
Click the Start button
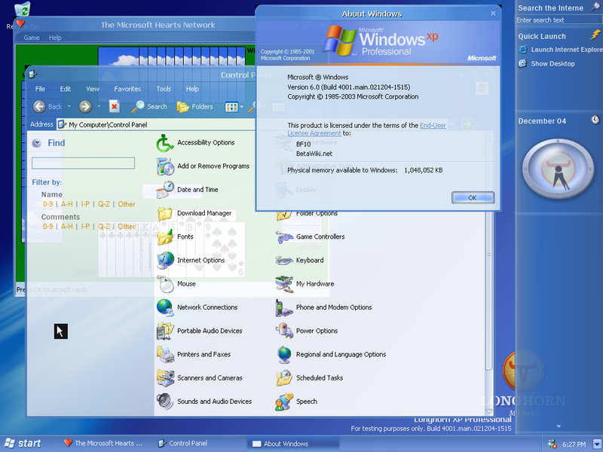click(23, 443)
